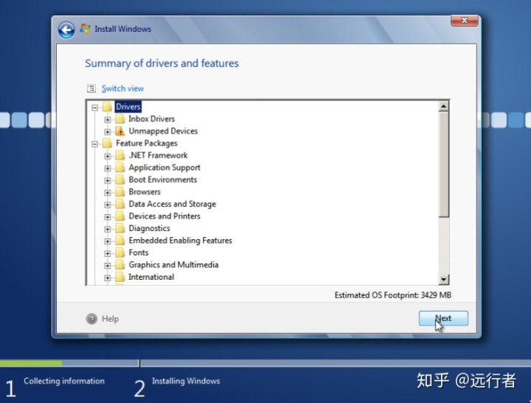Click the Summary of drivers and features heading

pos(162,63)
